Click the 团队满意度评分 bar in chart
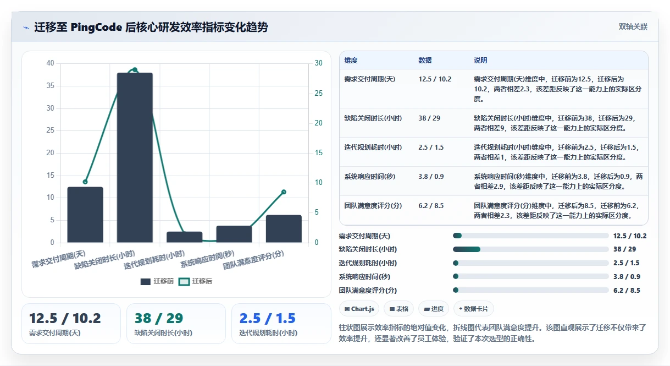Image resolution: width=670 pixels, height=366 pixels. pyautogui.click(x=284, y=228)
